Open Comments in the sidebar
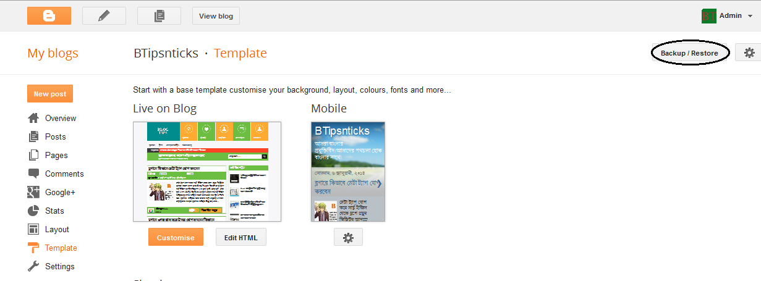This screenshot has width=761, height=281. [64, 174]
